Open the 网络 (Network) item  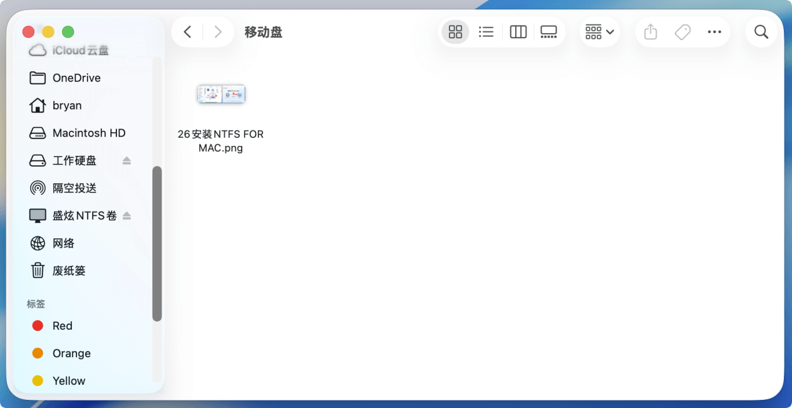click(x=64, y=243)
